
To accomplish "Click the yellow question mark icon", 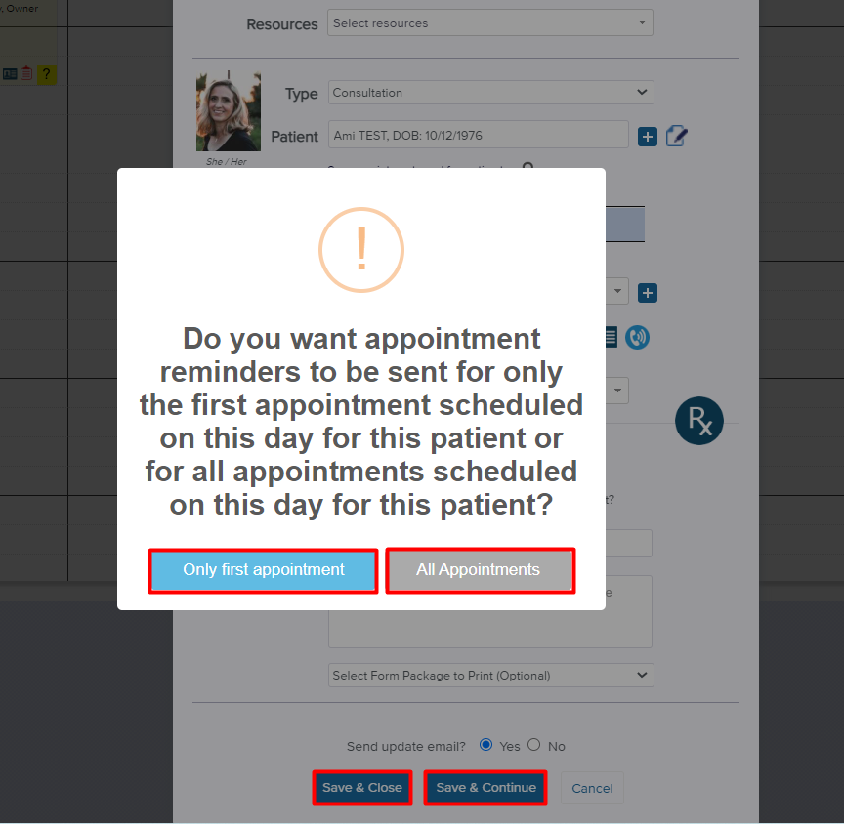I will [x=47, y=73].
